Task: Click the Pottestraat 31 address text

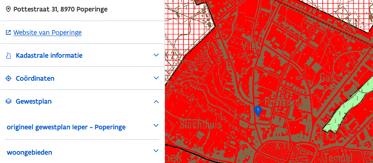Action: pyautogui.click(x=61, y=9)
